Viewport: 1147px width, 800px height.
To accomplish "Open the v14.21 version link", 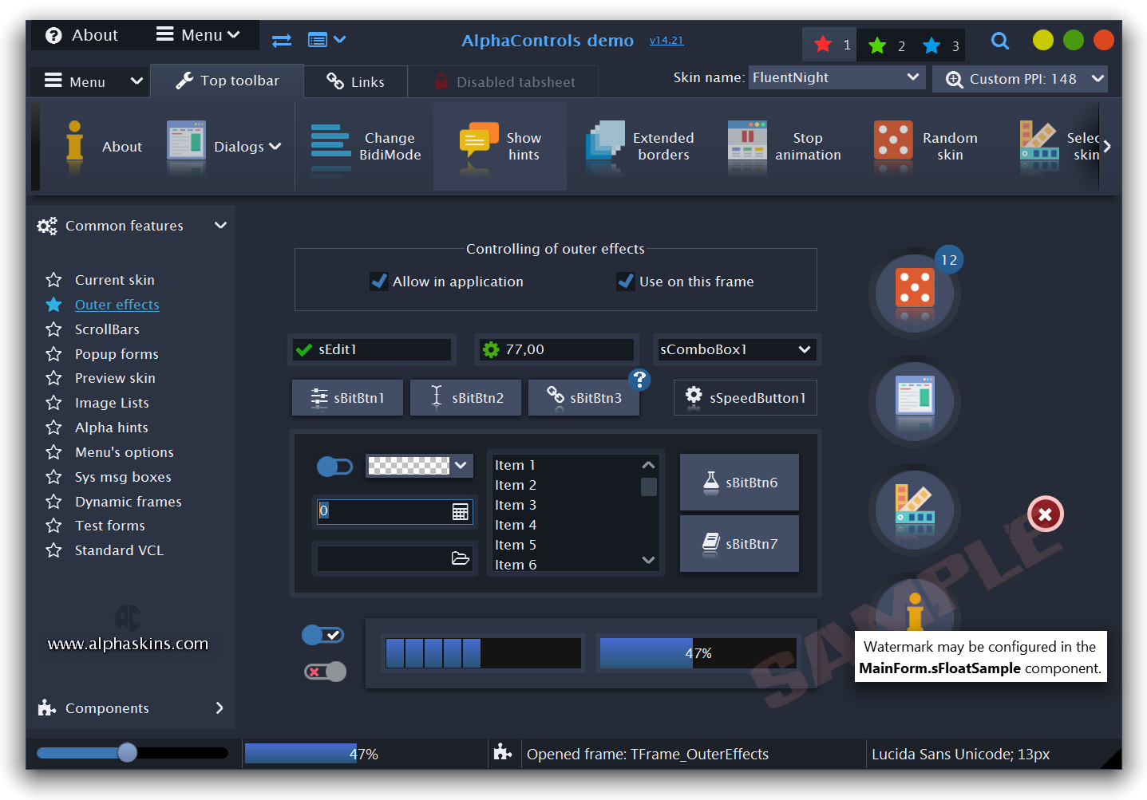I will tap(666, 40).
